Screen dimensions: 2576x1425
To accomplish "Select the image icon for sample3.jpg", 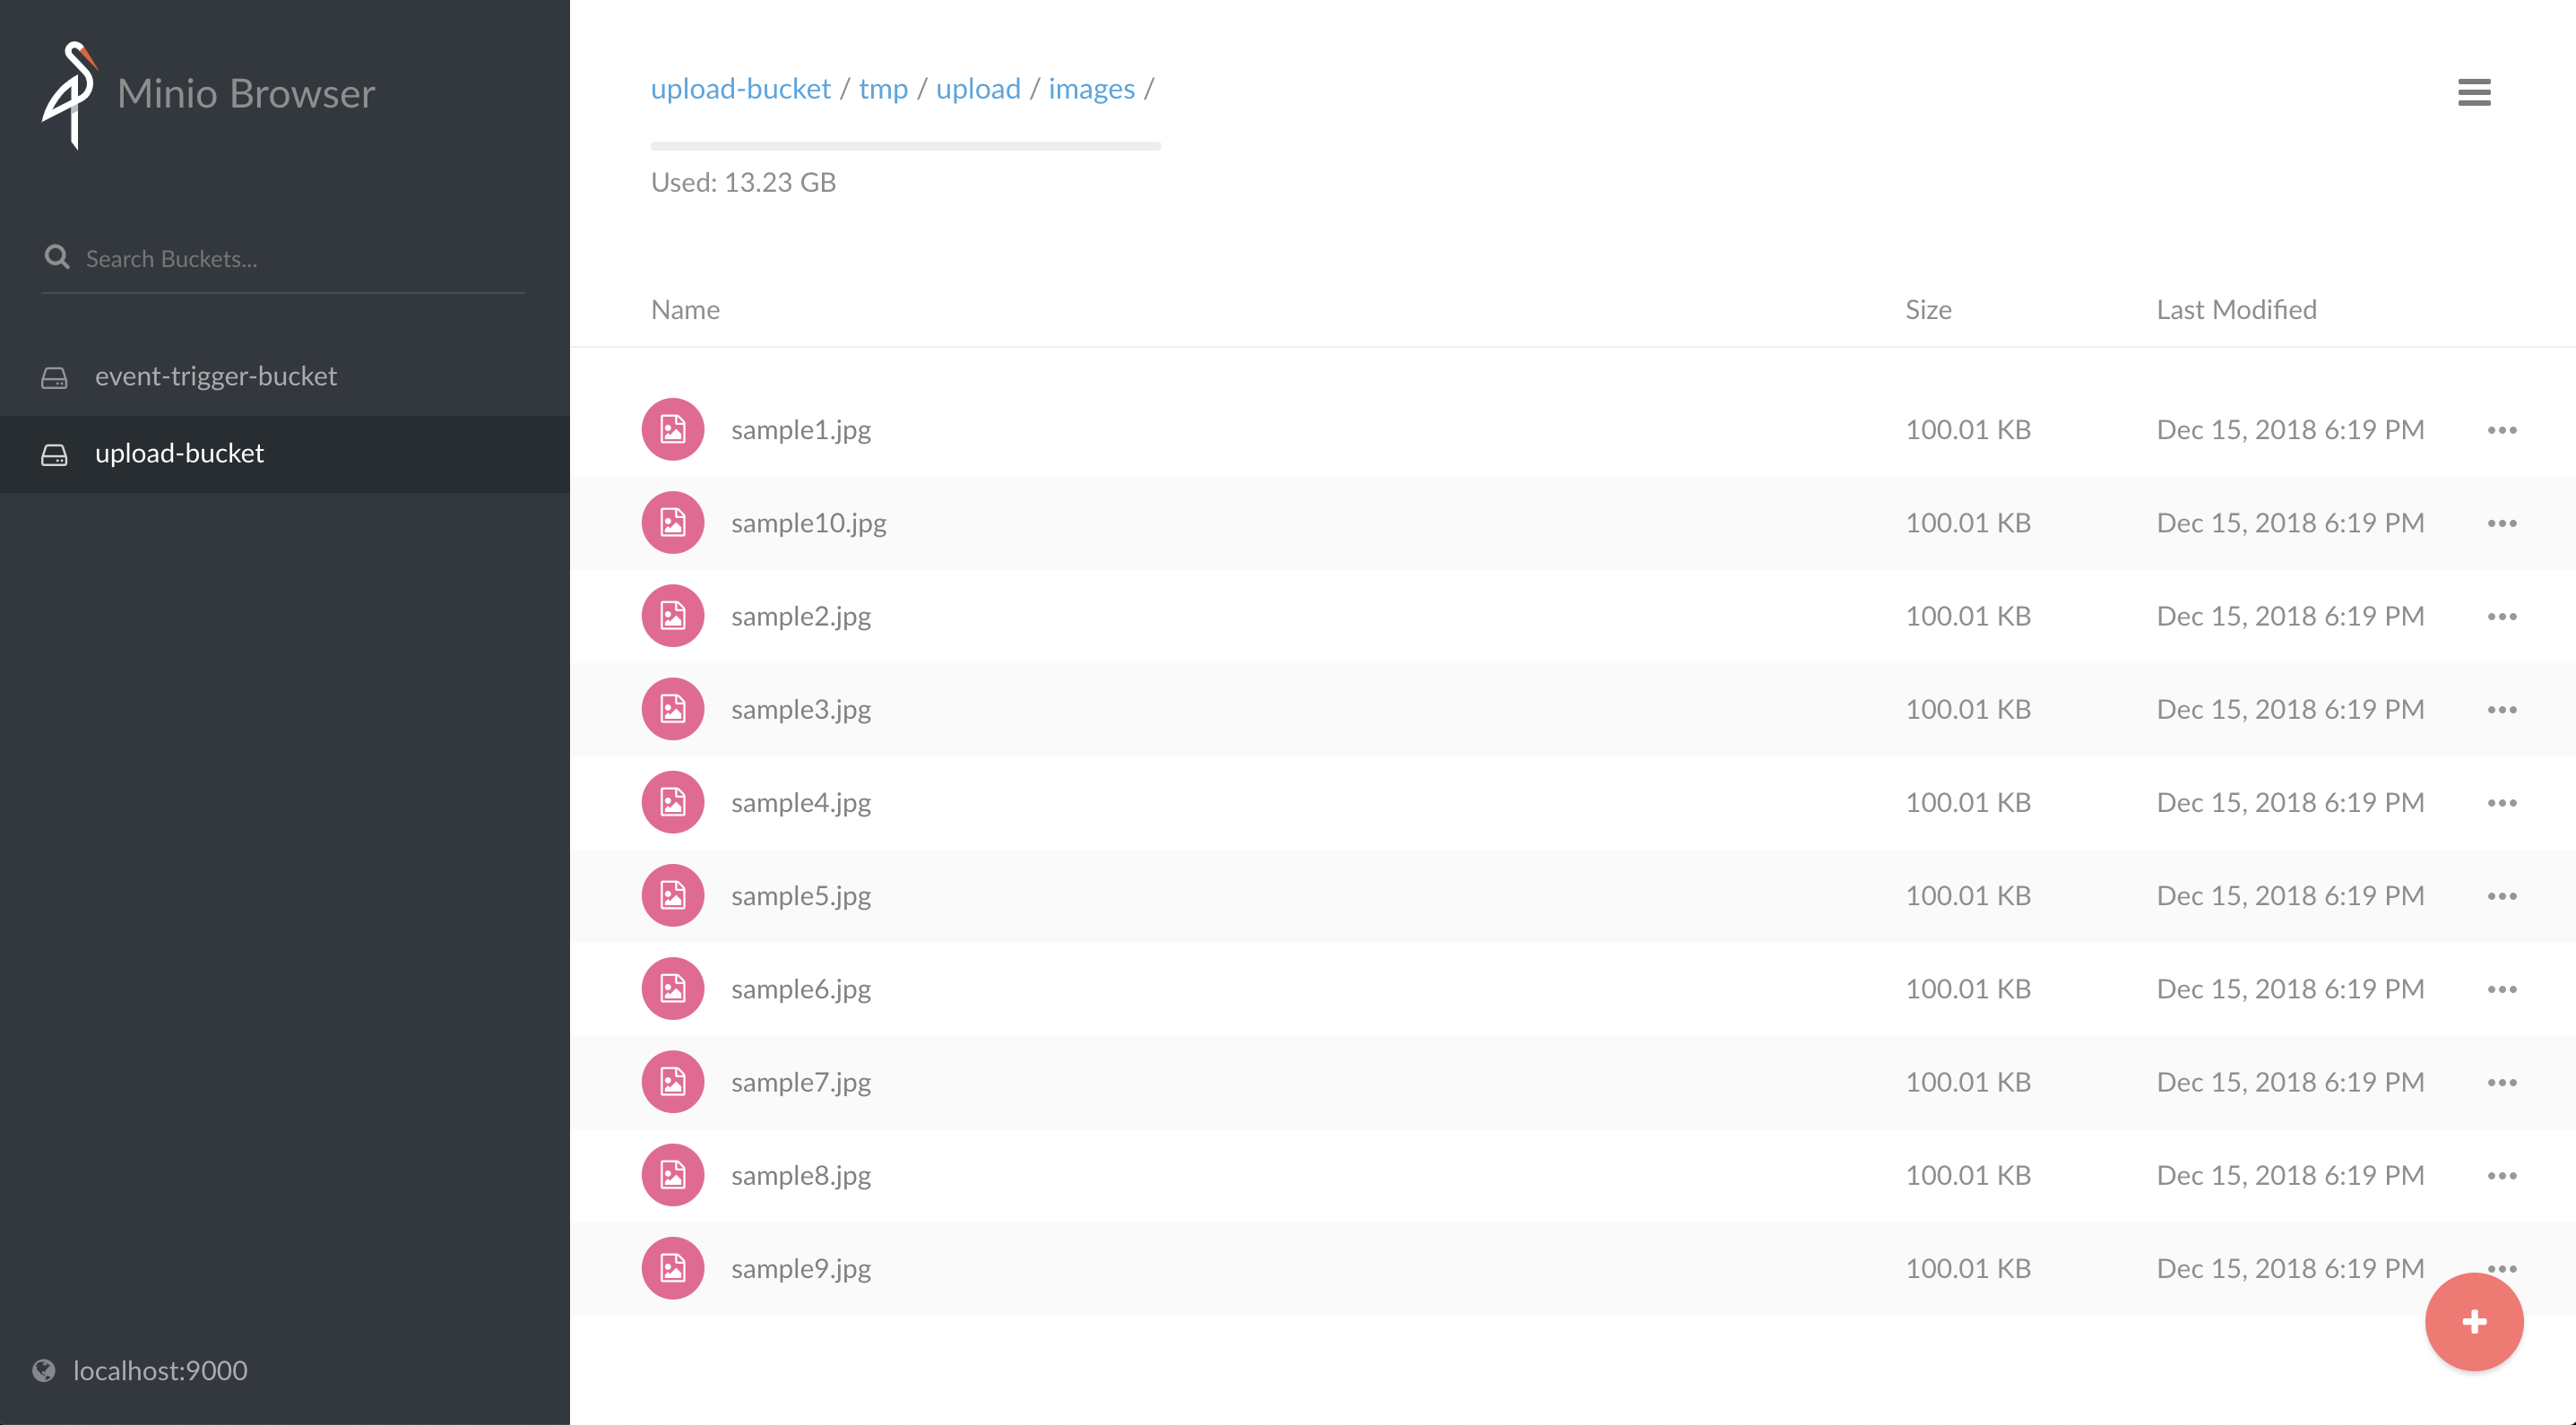I will (673, 709).
